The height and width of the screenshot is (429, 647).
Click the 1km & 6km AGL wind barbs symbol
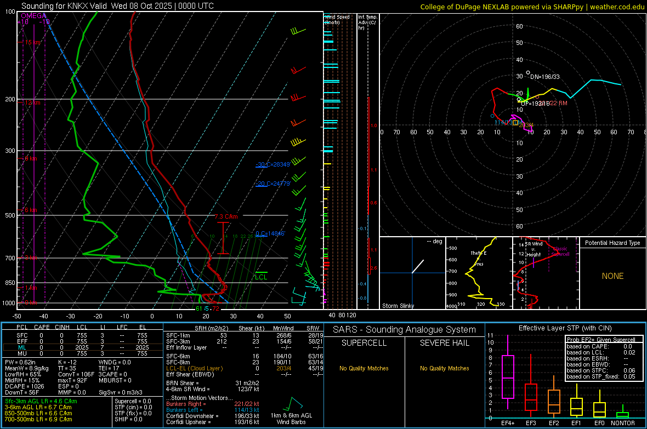click(x=294, y=403)
